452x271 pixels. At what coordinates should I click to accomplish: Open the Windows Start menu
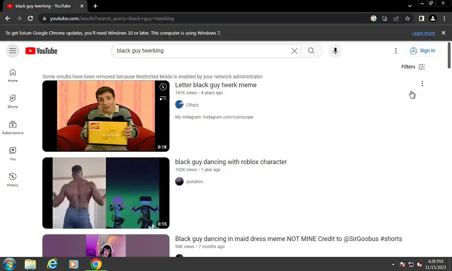coord(9,264)
